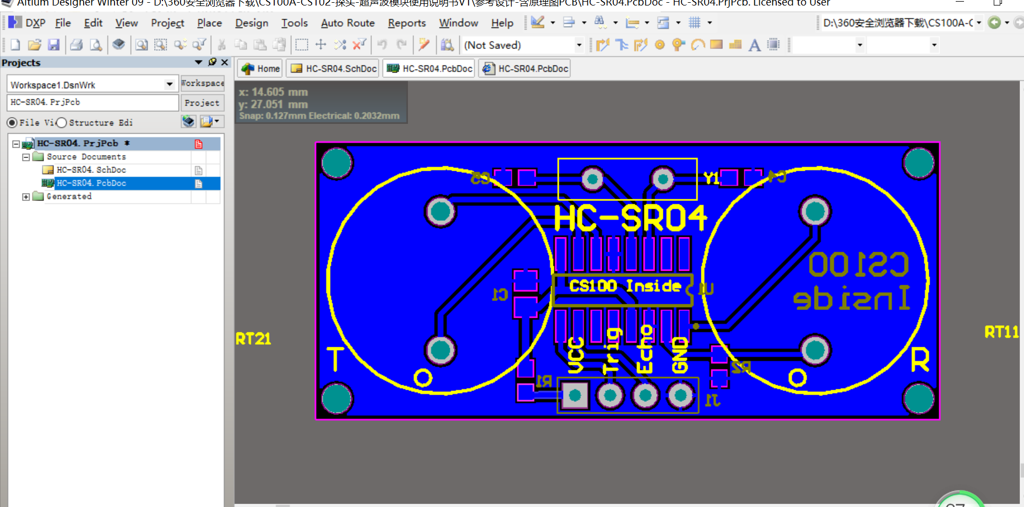Image resolution: width=1024 pixels, height=507 pixels.
Task: Save the current document with the floppy icon
Action: pos(53,45)
